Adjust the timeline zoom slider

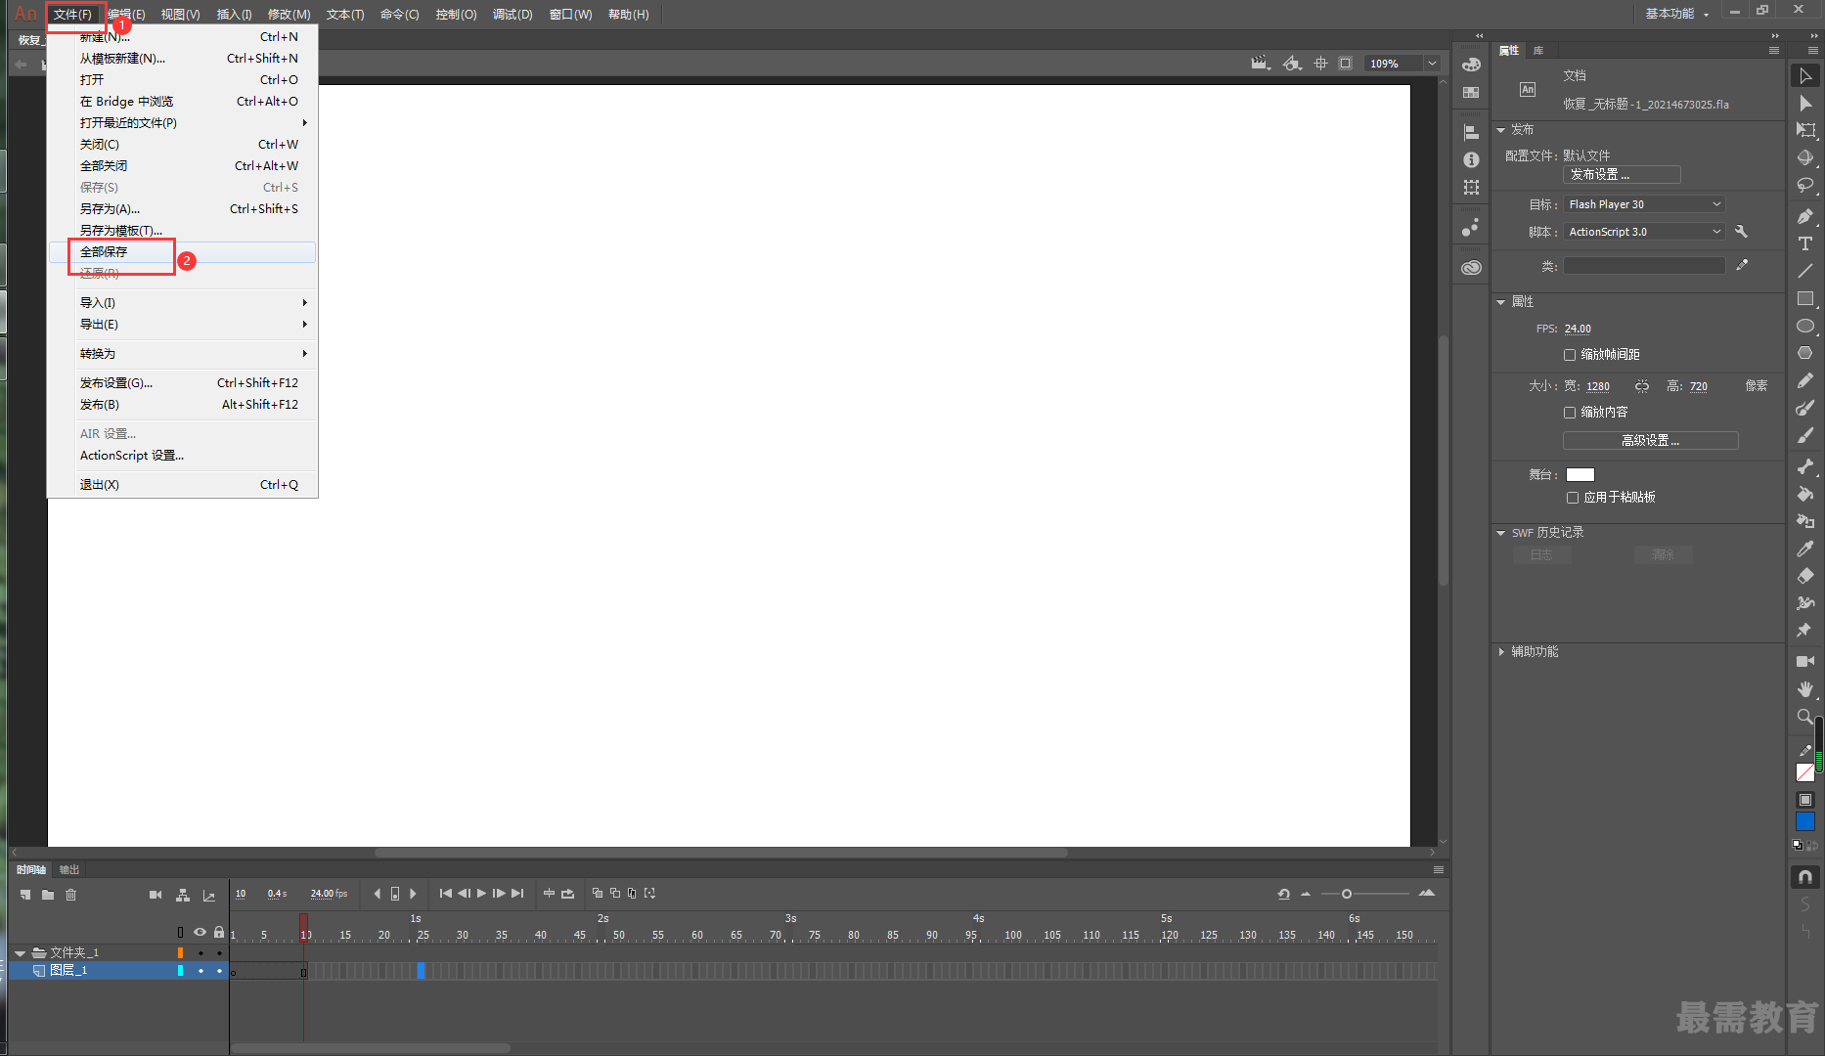1347,894
